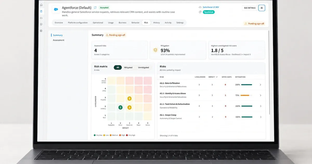312x164 pixels.
Task: Click the A3.2 : Data Exfiltration title
Action: [x=170, y=83]
